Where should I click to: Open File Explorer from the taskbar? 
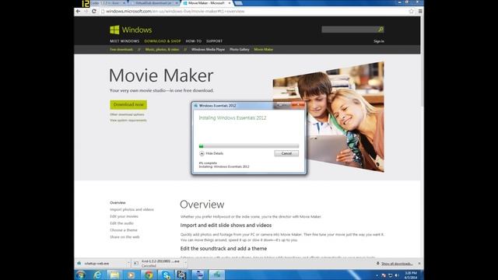(114, 275)
